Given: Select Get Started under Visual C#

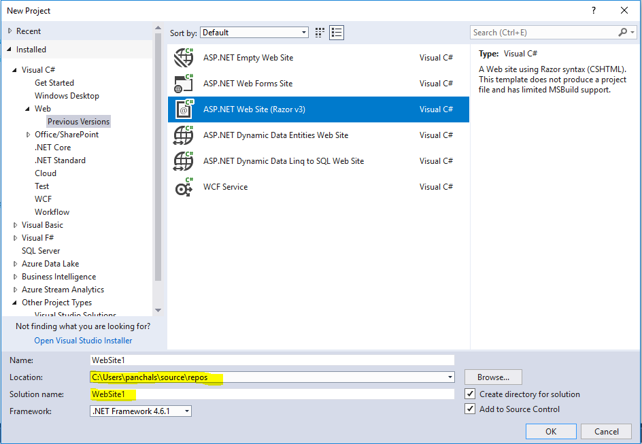Looking at the screenshot, I should (54, 83).
